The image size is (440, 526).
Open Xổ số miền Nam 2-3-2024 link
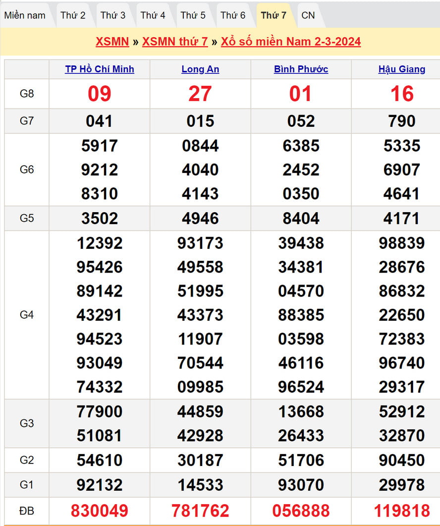pyautogui.click(x=291, y=42)
